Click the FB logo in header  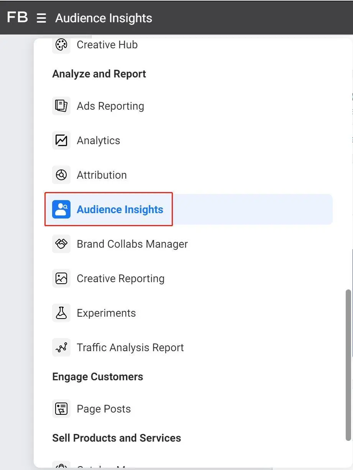pyautogui.click(x=17, y=17)
